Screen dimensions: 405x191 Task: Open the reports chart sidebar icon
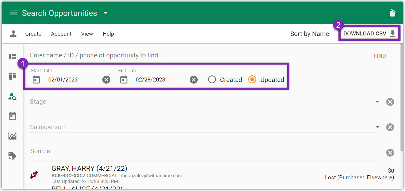13,136
